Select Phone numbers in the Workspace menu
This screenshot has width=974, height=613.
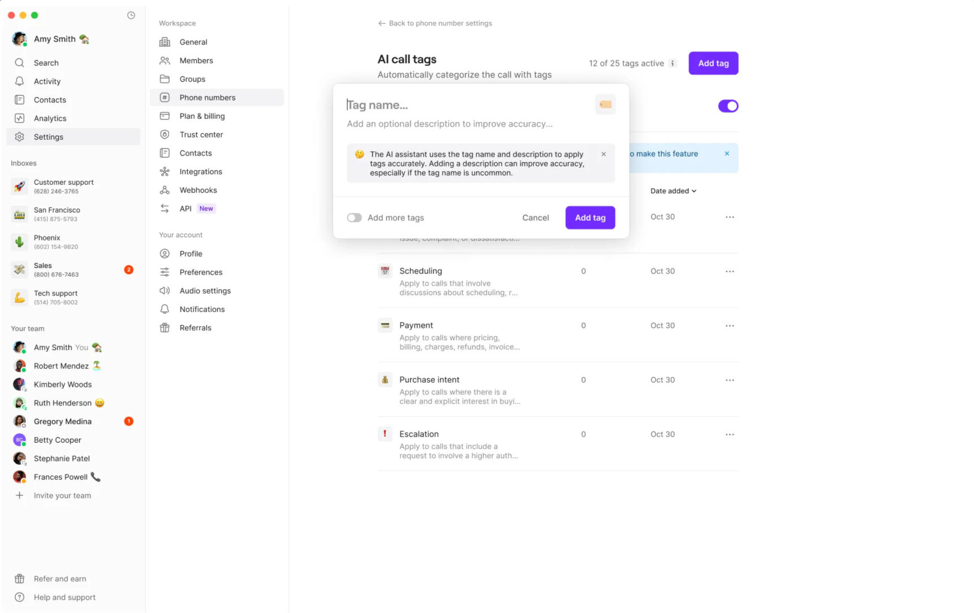[x=206, y=97]
